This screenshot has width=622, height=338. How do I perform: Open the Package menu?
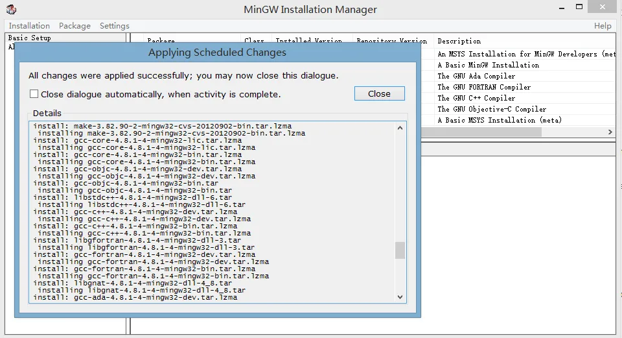[75, 26]
